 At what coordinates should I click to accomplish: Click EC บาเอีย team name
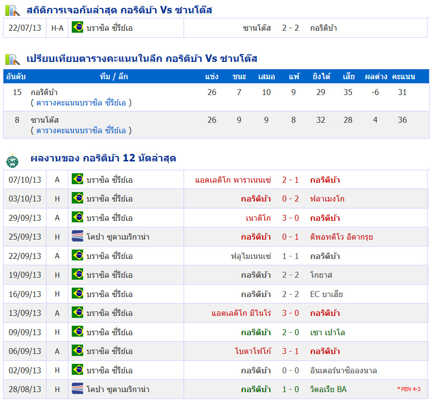(327, 295)
